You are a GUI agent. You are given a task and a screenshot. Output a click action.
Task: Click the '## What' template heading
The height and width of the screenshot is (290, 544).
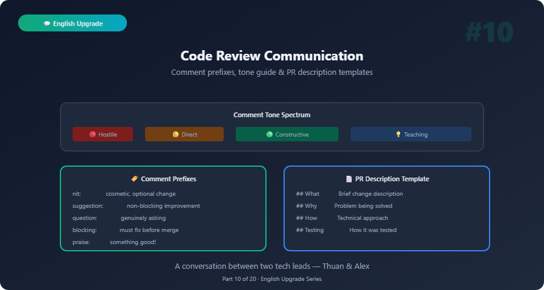tap(308, 194)
